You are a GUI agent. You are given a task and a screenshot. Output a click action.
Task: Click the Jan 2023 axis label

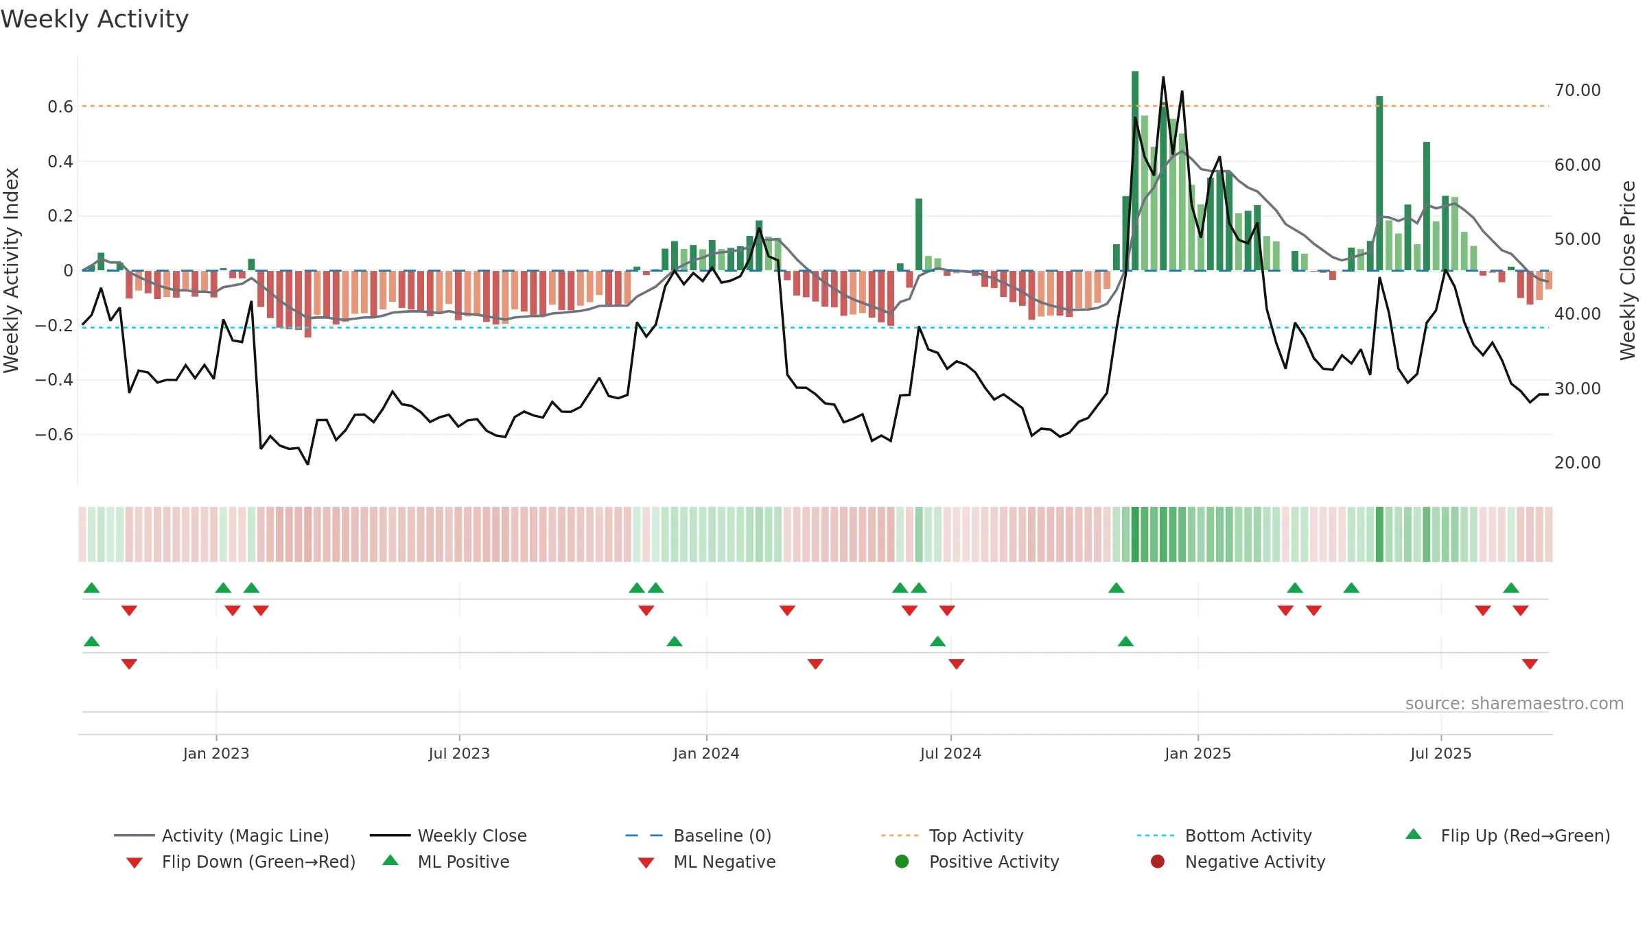pos(216,753)
